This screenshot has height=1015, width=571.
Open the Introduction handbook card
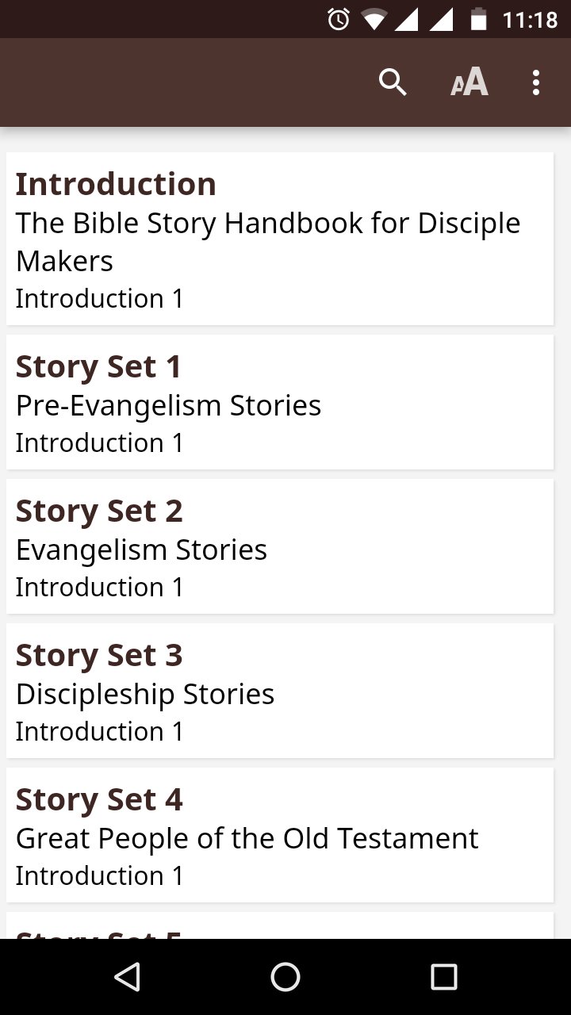point(279,239)
